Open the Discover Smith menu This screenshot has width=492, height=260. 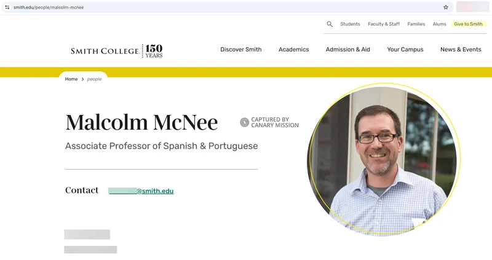tap(241, 50)
